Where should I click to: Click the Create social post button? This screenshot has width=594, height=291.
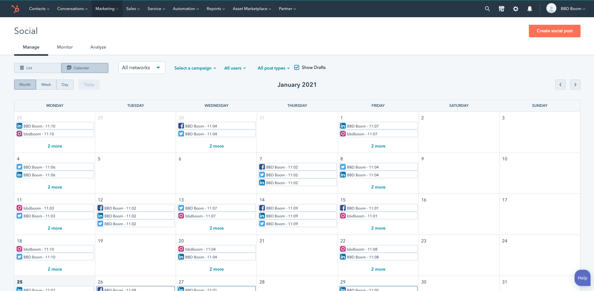tap(555, 31)
